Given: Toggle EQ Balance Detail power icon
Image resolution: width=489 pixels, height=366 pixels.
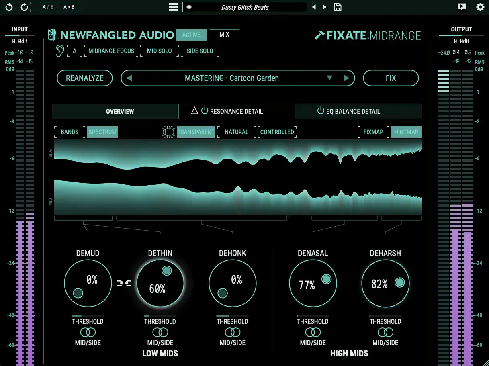Looking at the screenshot, I should coord(320,110).
